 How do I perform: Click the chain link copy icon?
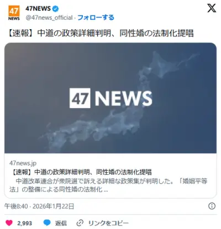[x=80, y=223]
